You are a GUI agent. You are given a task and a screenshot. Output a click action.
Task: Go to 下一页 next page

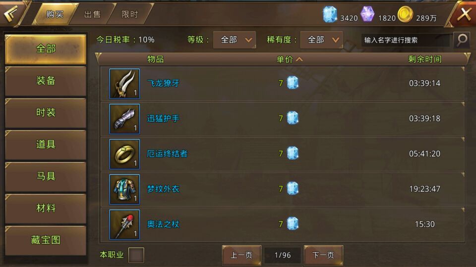[x=324, y=255]
